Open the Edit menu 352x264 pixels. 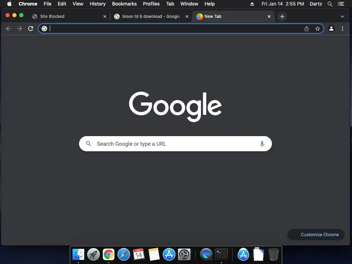tap(62, 4)
